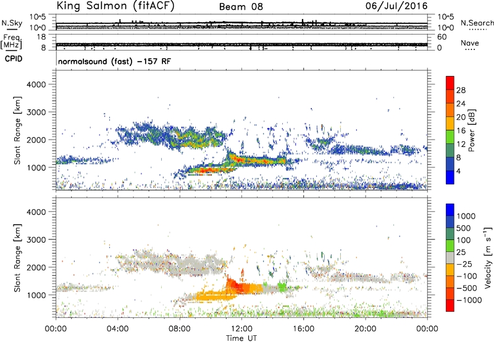Viewport: 494px width, 342px height.
Task: Click the 'Time UT' axis title
Action: 241,338
